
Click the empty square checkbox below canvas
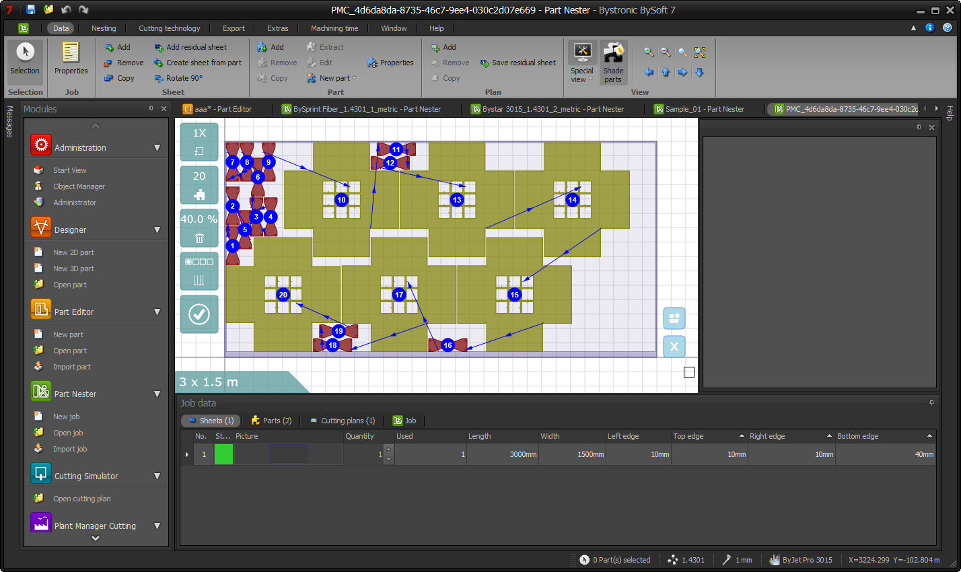pos(689,372)
